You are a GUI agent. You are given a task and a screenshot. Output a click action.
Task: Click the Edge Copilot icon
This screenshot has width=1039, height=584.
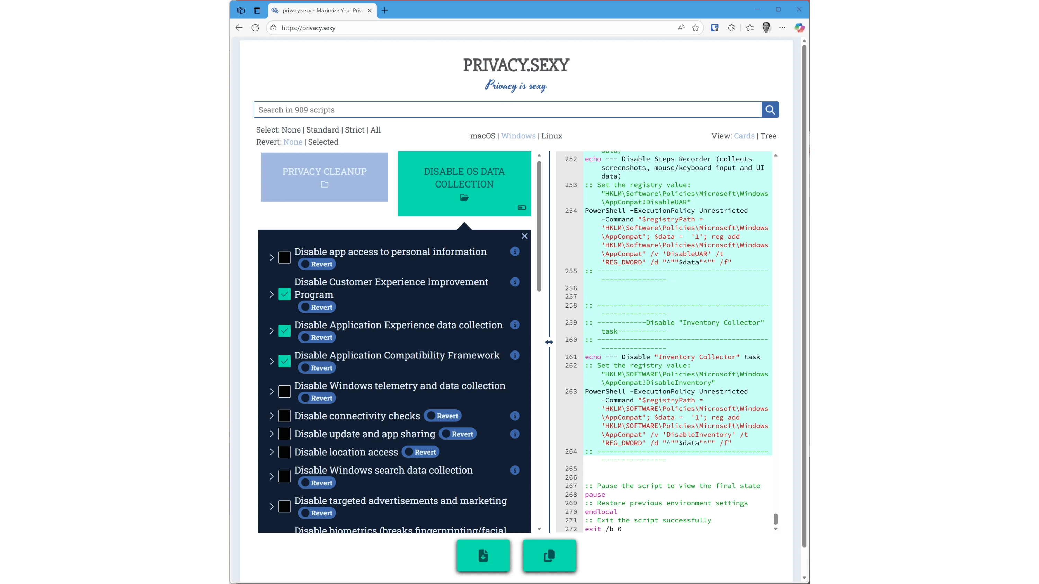coord(799,28)
